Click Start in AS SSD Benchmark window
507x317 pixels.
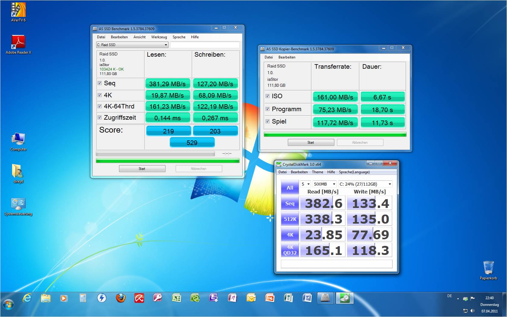(x=142, y=169)
